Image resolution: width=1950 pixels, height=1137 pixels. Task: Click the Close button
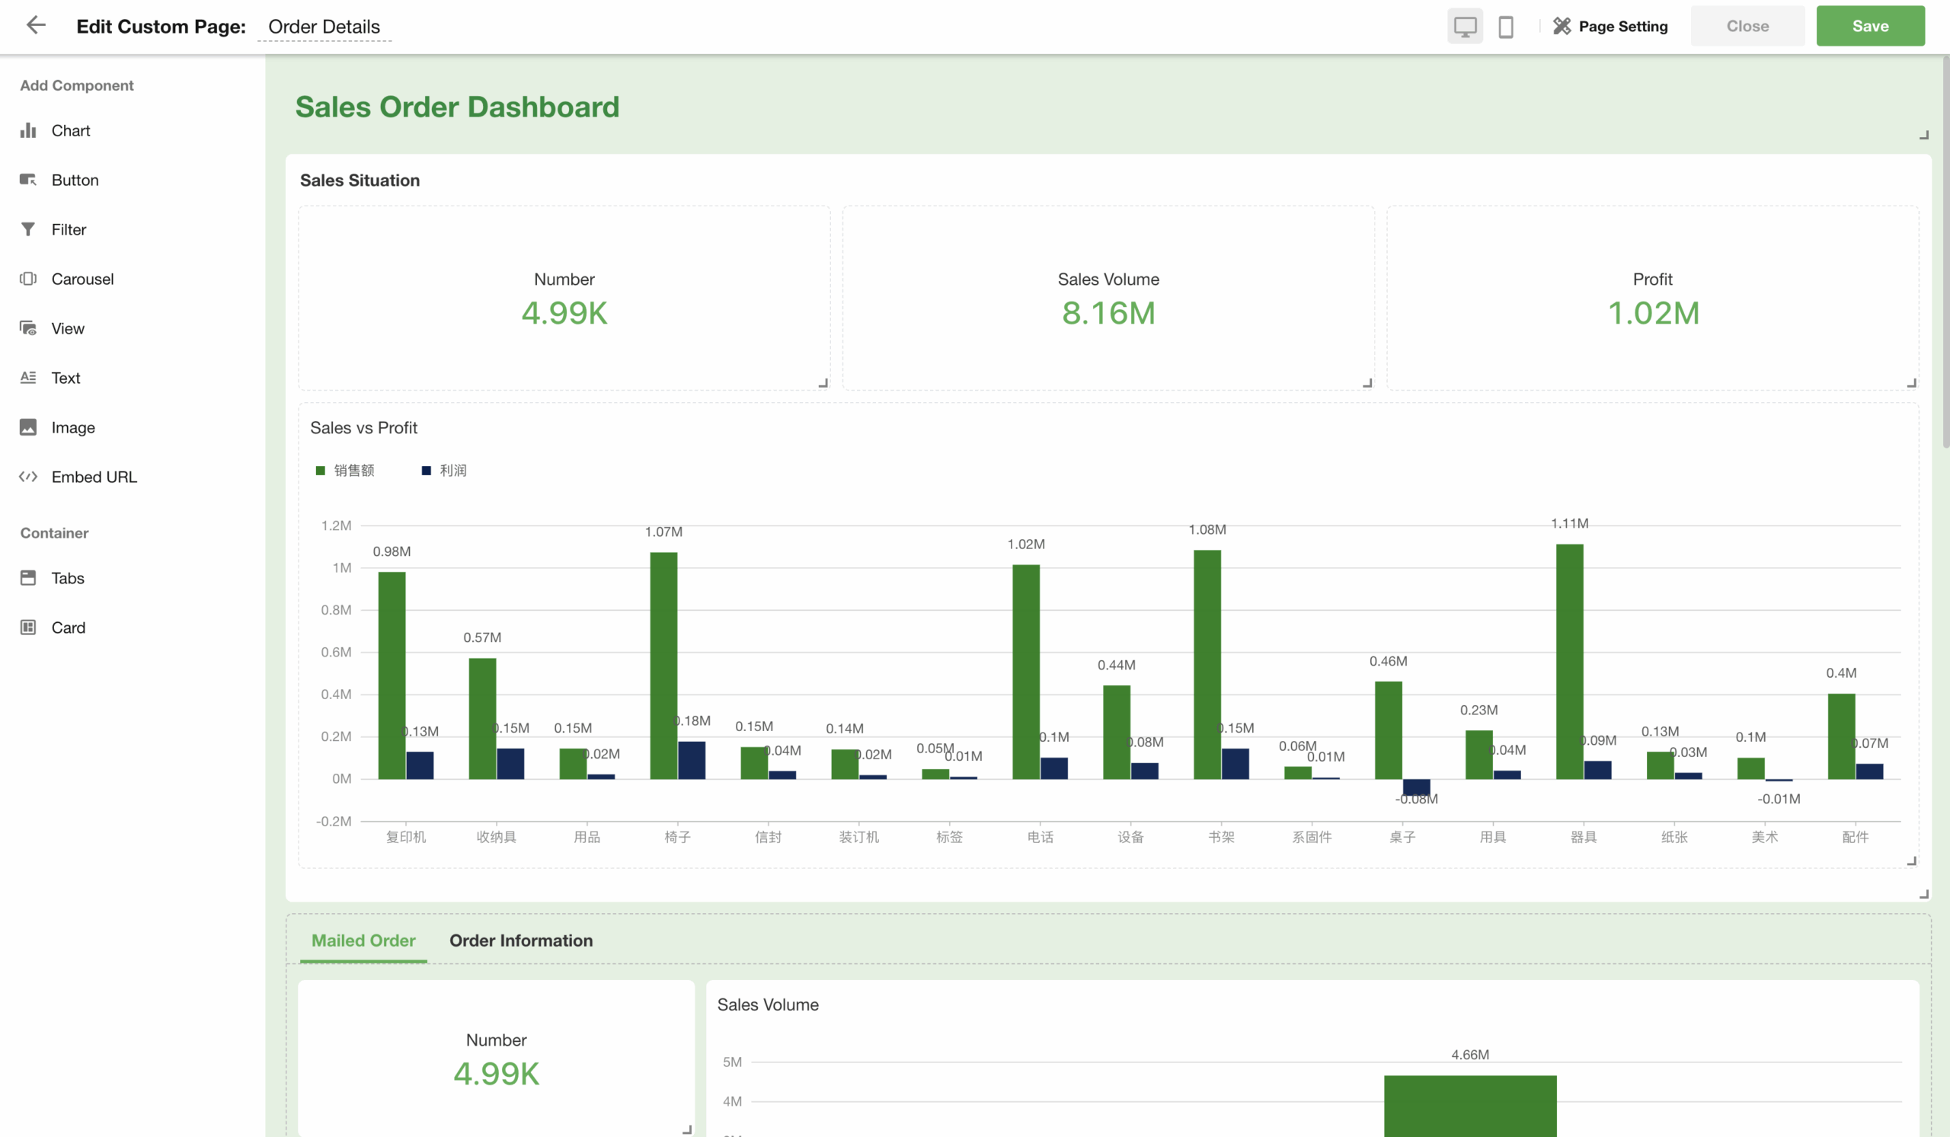point(1747,27)
